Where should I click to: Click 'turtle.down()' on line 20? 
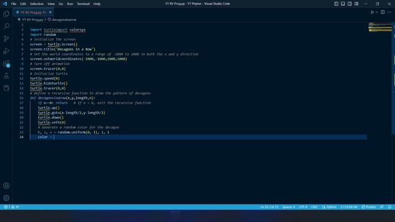tap(51, 117)
